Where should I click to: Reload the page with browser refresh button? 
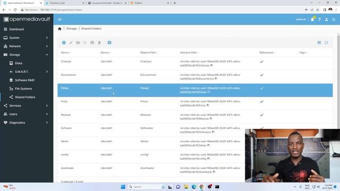[x=15, y=10]
